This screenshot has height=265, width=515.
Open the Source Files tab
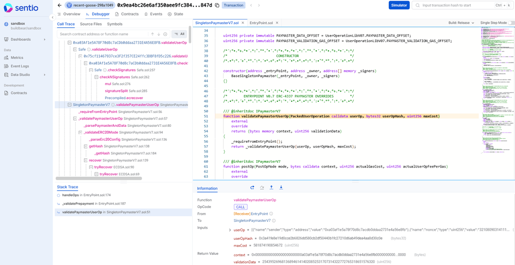pos(91,24)
